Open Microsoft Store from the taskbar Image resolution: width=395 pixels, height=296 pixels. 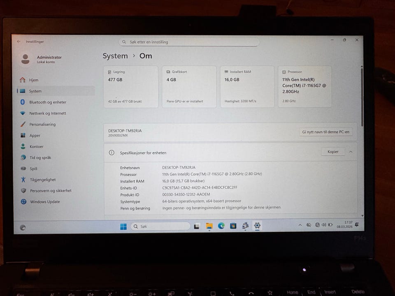coord(233,226)
